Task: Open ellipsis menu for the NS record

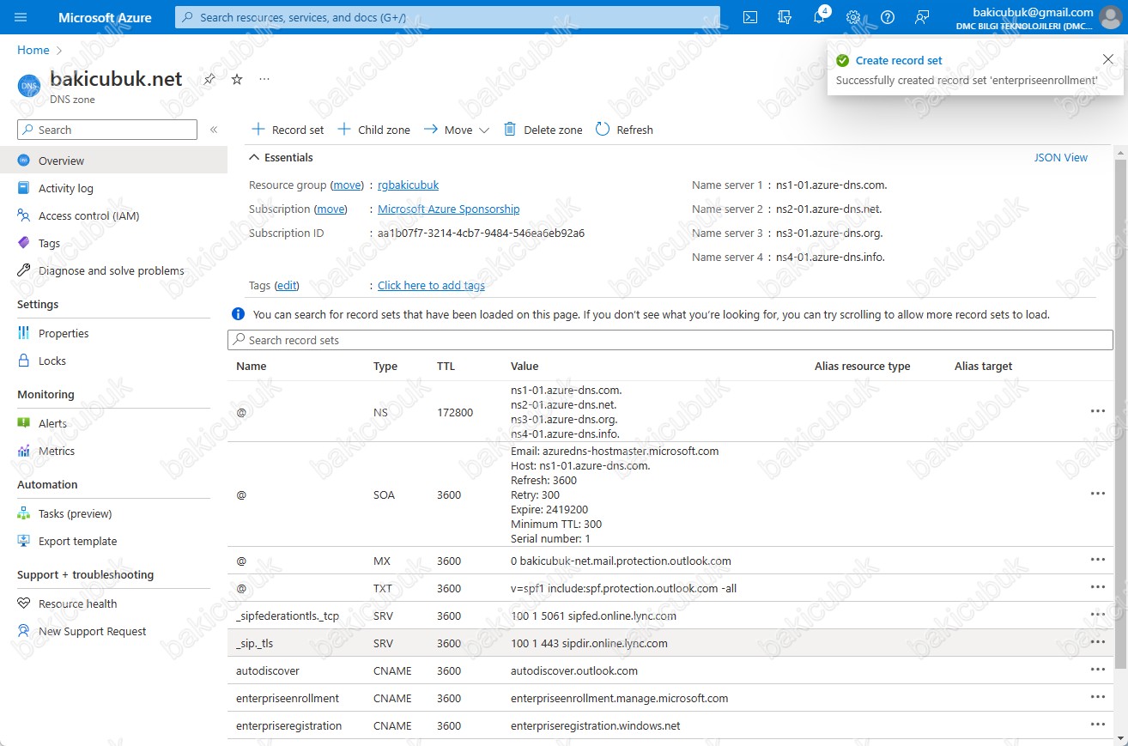Action: click(x=1097, y=411)
